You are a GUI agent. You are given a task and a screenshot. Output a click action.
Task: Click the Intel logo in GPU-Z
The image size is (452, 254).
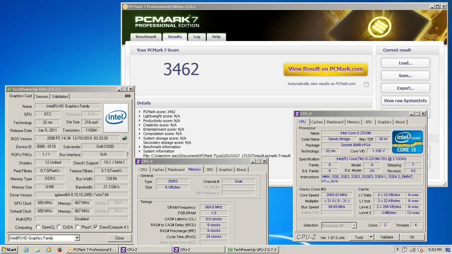[x=116, y=118]
